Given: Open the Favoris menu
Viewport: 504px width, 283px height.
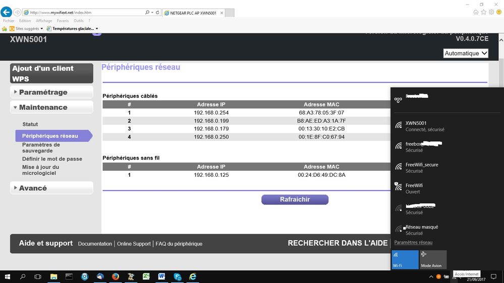Looking at the screenshot, I should 63,21.
